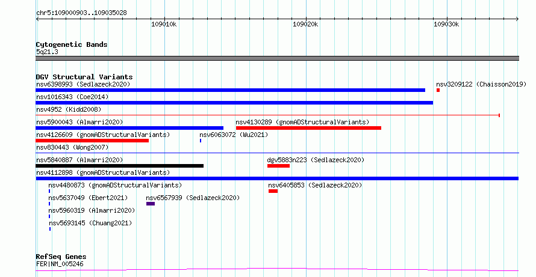Select the tiny blue marker under nsv5693145
The height and width of the screenshot is (277, 536).
pyautogui.click(x=50, y=229)
